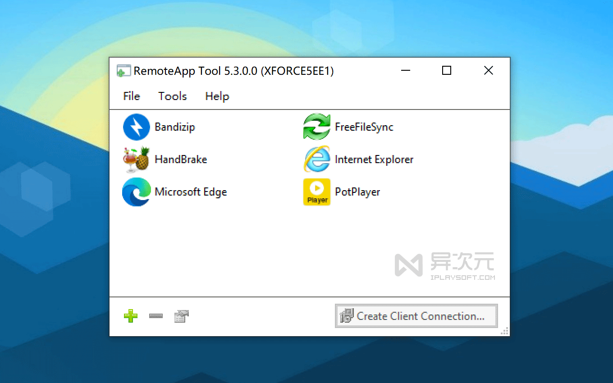The width and height of the screenshot is (613, 383).
Task: Select the HandBrake app icon
Action: point(136,159)
